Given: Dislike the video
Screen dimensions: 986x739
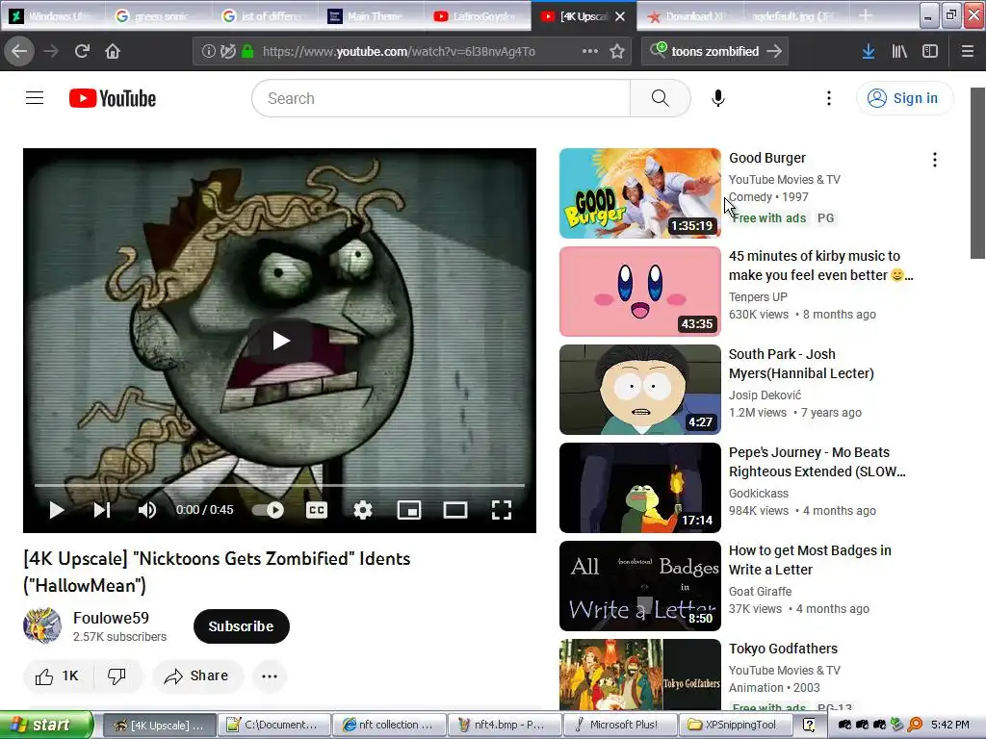Looking at the screenshot, I should [117, 675].
